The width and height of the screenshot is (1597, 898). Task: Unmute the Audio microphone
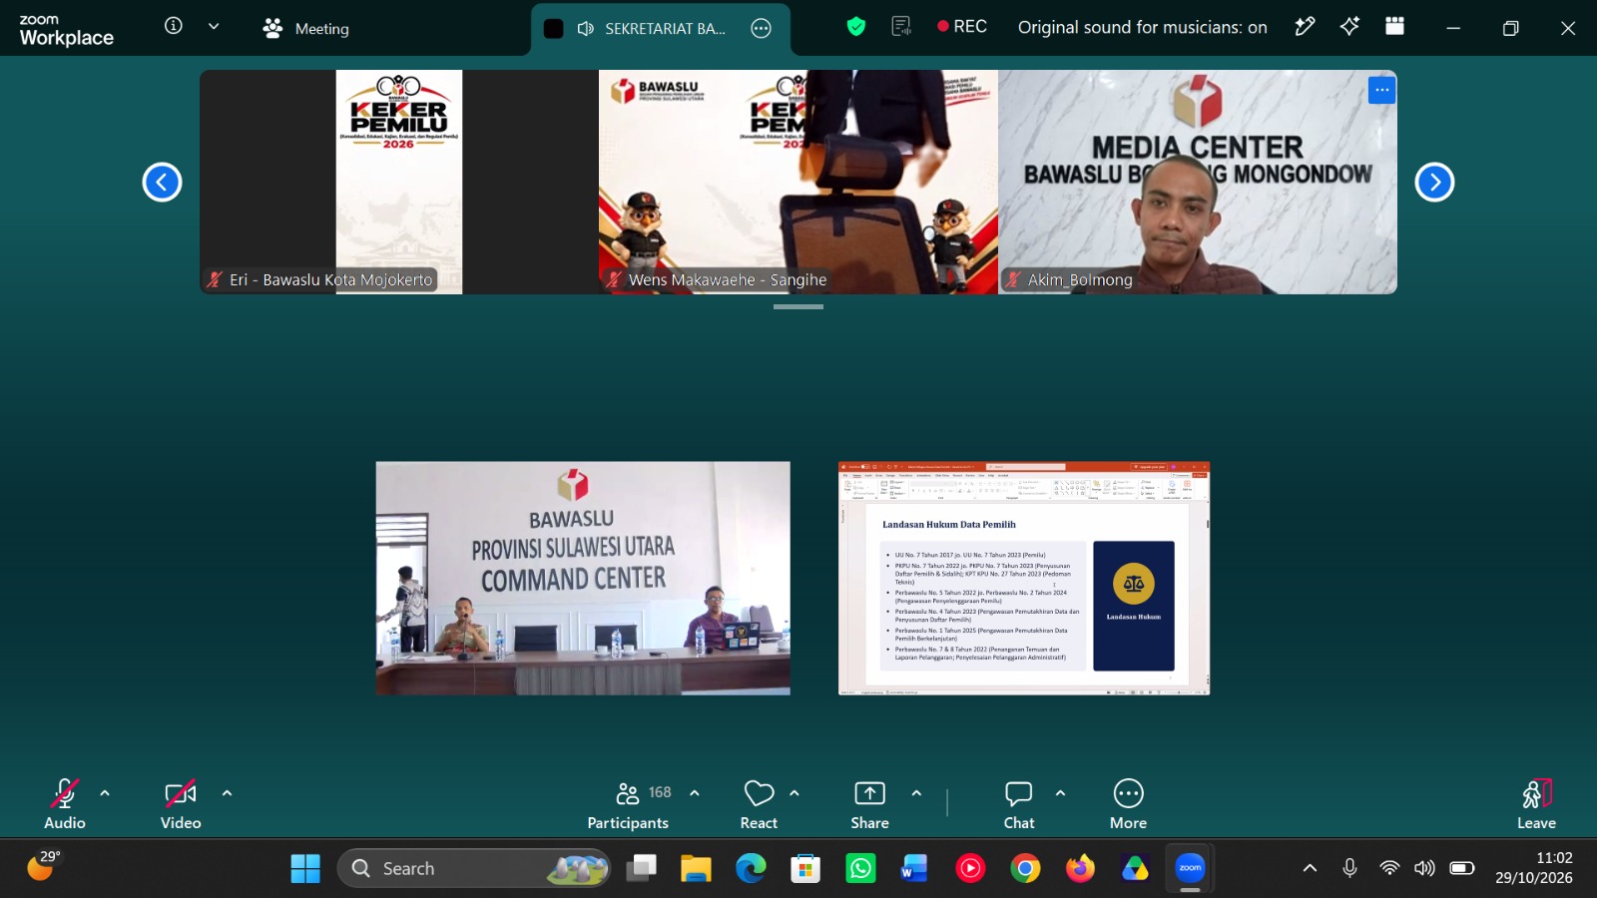[x=65, y=803]
